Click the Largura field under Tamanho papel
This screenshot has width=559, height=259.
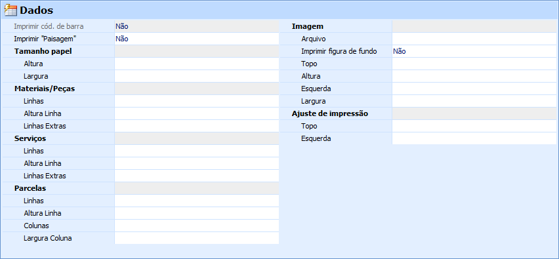(x=196, y=76)
